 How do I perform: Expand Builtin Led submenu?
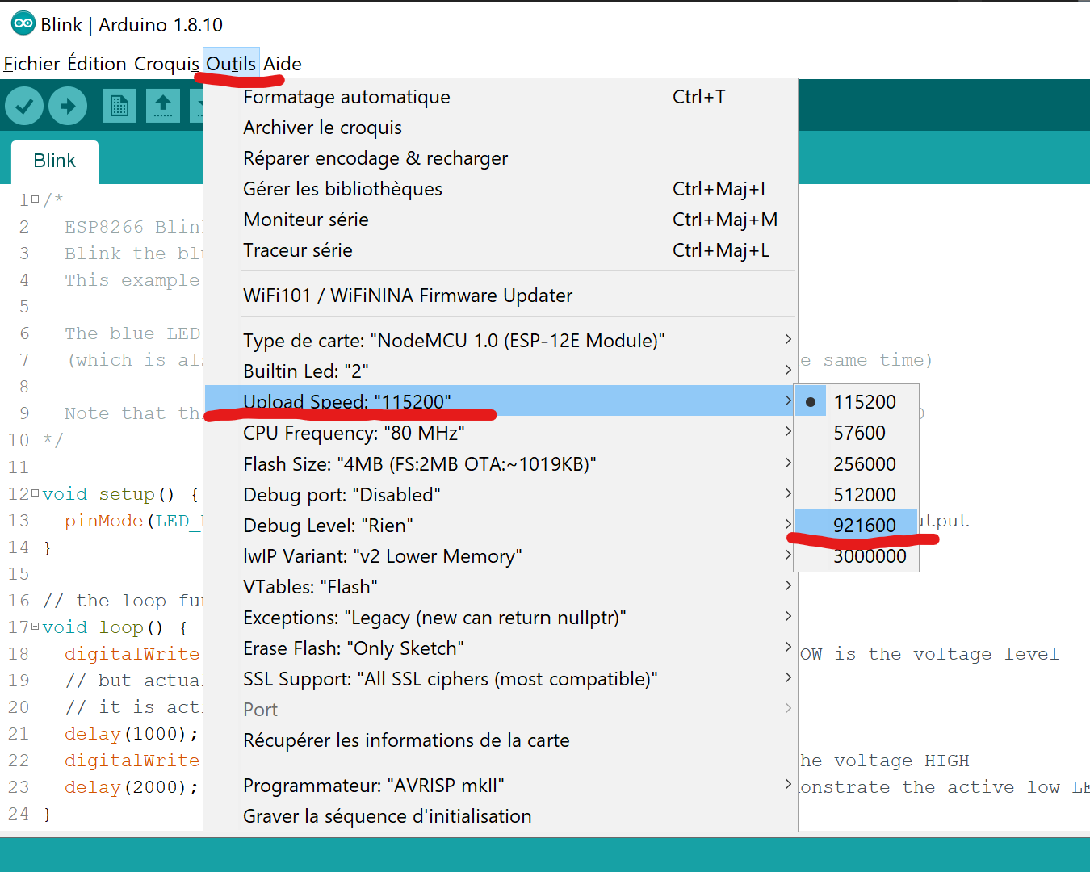tap(501, 371)
